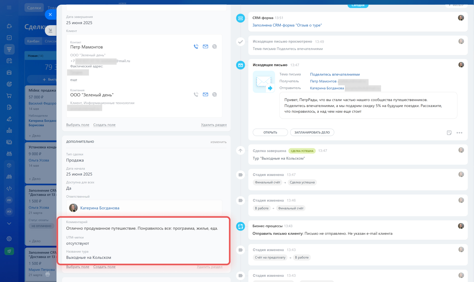The height and width of the screenshot is (282, 474).
Task: Click deal type value Продажа
Action: 75,160
